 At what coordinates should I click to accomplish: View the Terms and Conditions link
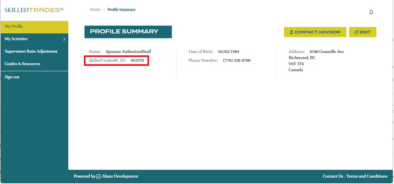(367, 176)
